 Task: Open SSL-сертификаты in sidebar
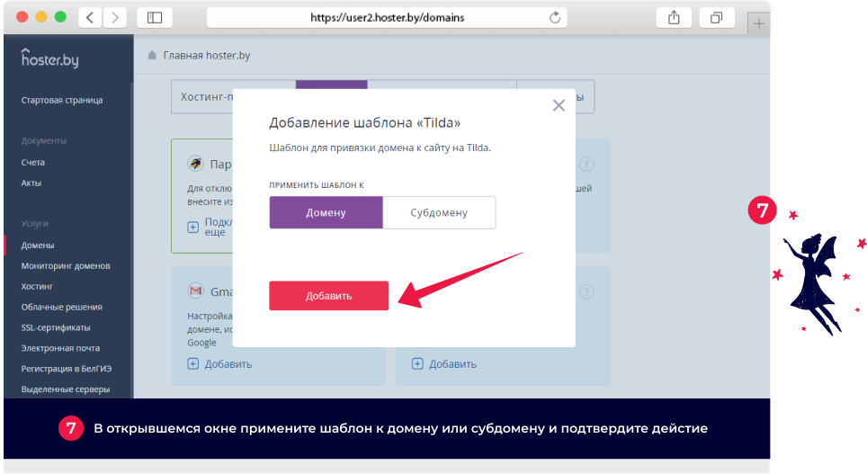55,327
